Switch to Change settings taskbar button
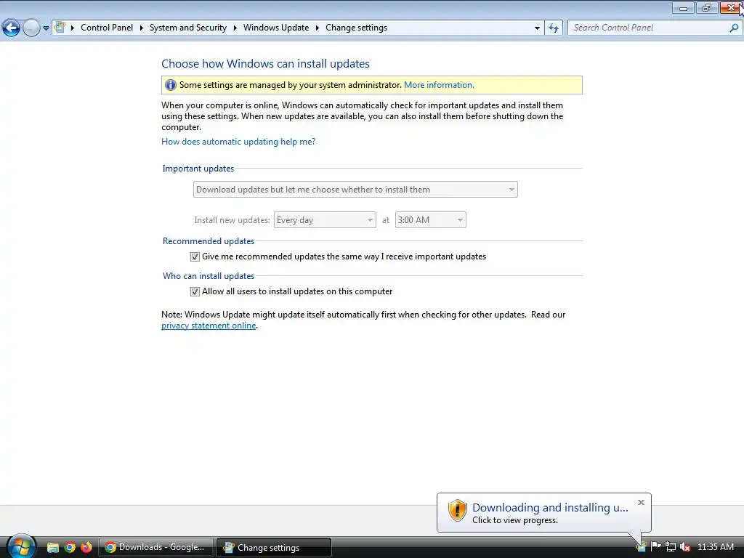 274,548
